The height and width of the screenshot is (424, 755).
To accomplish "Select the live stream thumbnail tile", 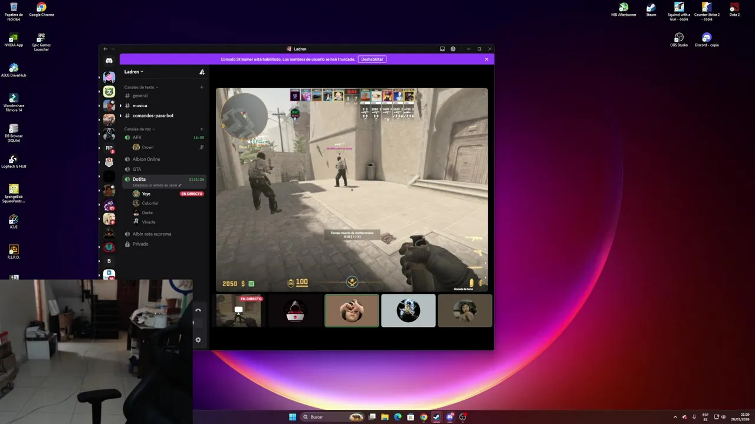I will (238, 310).
